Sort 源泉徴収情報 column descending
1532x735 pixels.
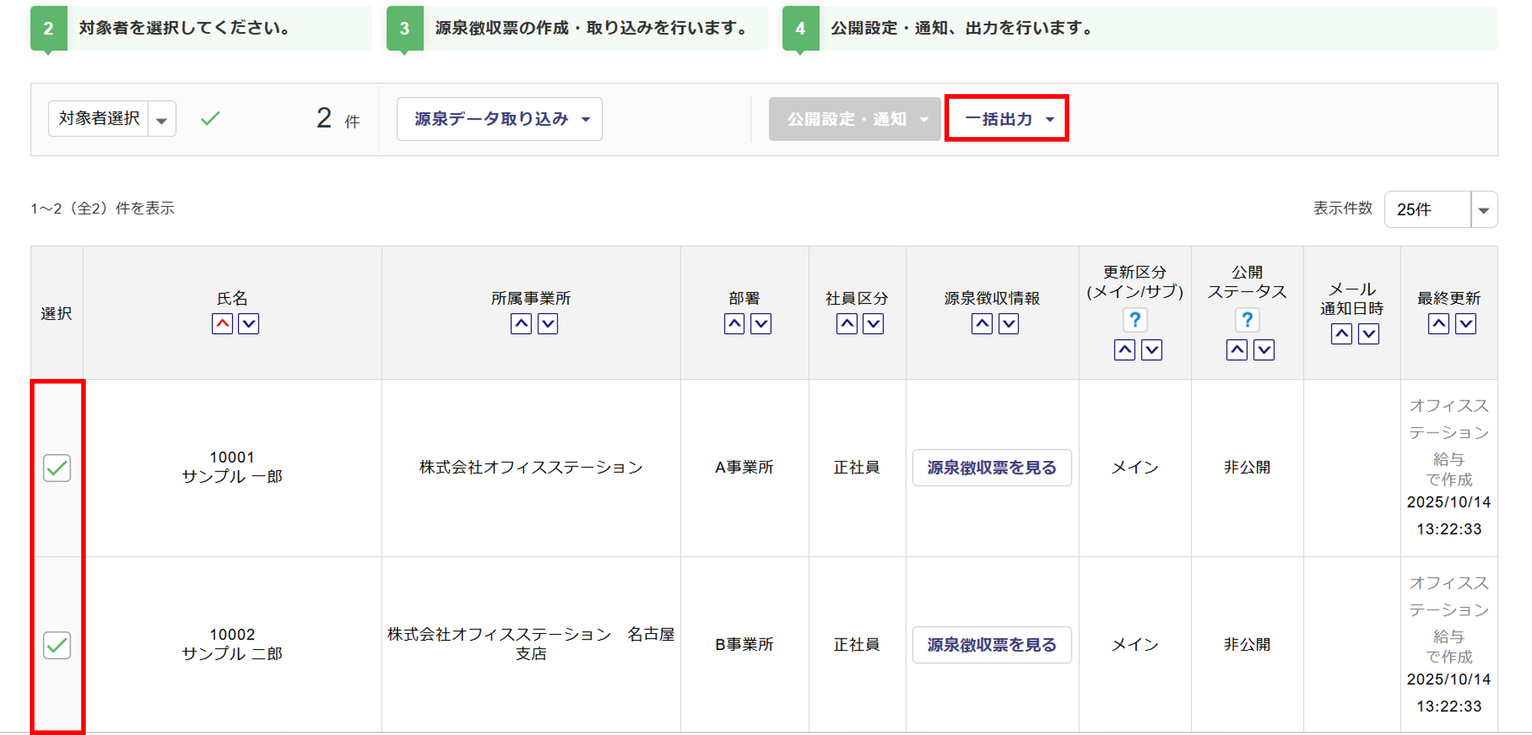pyautogui.click(x=1009, y=324)
